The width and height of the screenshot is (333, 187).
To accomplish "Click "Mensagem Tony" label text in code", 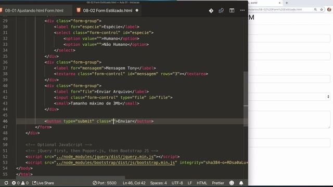I will coord(121,68).
